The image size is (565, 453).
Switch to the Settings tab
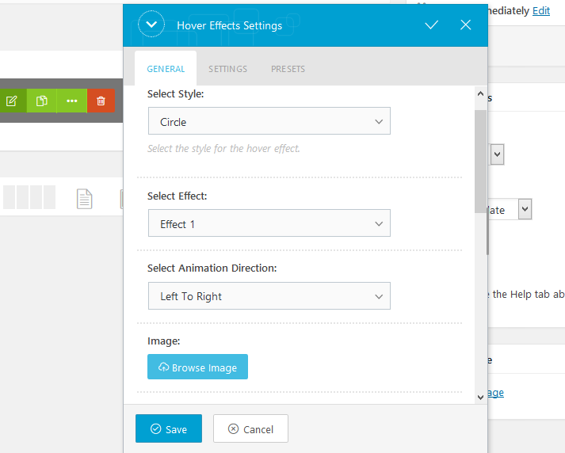click(227, 69)
